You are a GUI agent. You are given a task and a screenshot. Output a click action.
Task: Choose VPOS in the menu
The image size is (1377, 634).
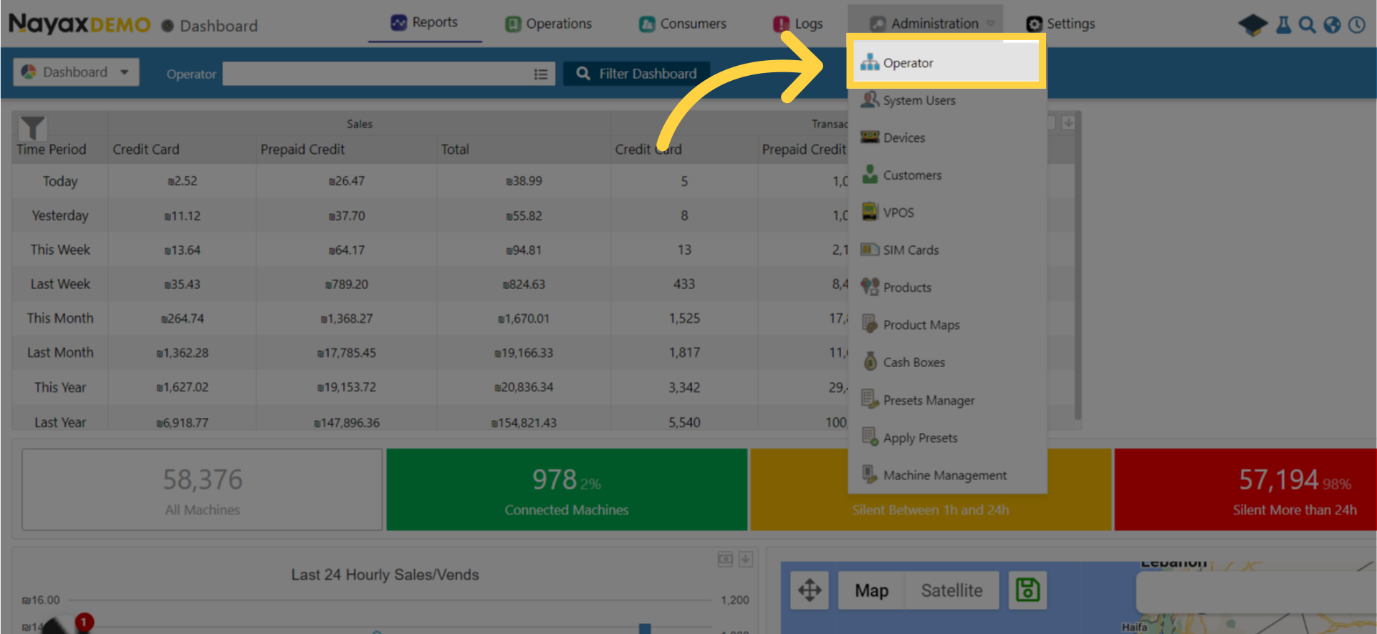(x=946, y=213)
